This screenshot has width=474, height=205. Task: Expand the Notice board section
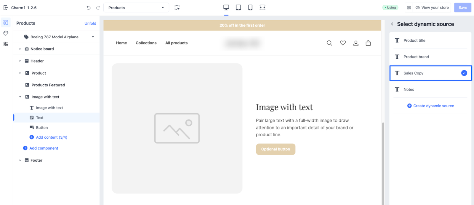(x=20, y=49)
